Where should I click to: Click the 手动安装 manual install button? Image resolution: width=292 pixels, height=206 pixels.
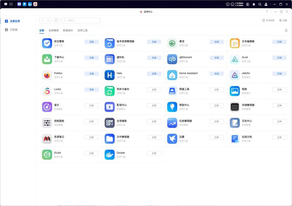268,20
